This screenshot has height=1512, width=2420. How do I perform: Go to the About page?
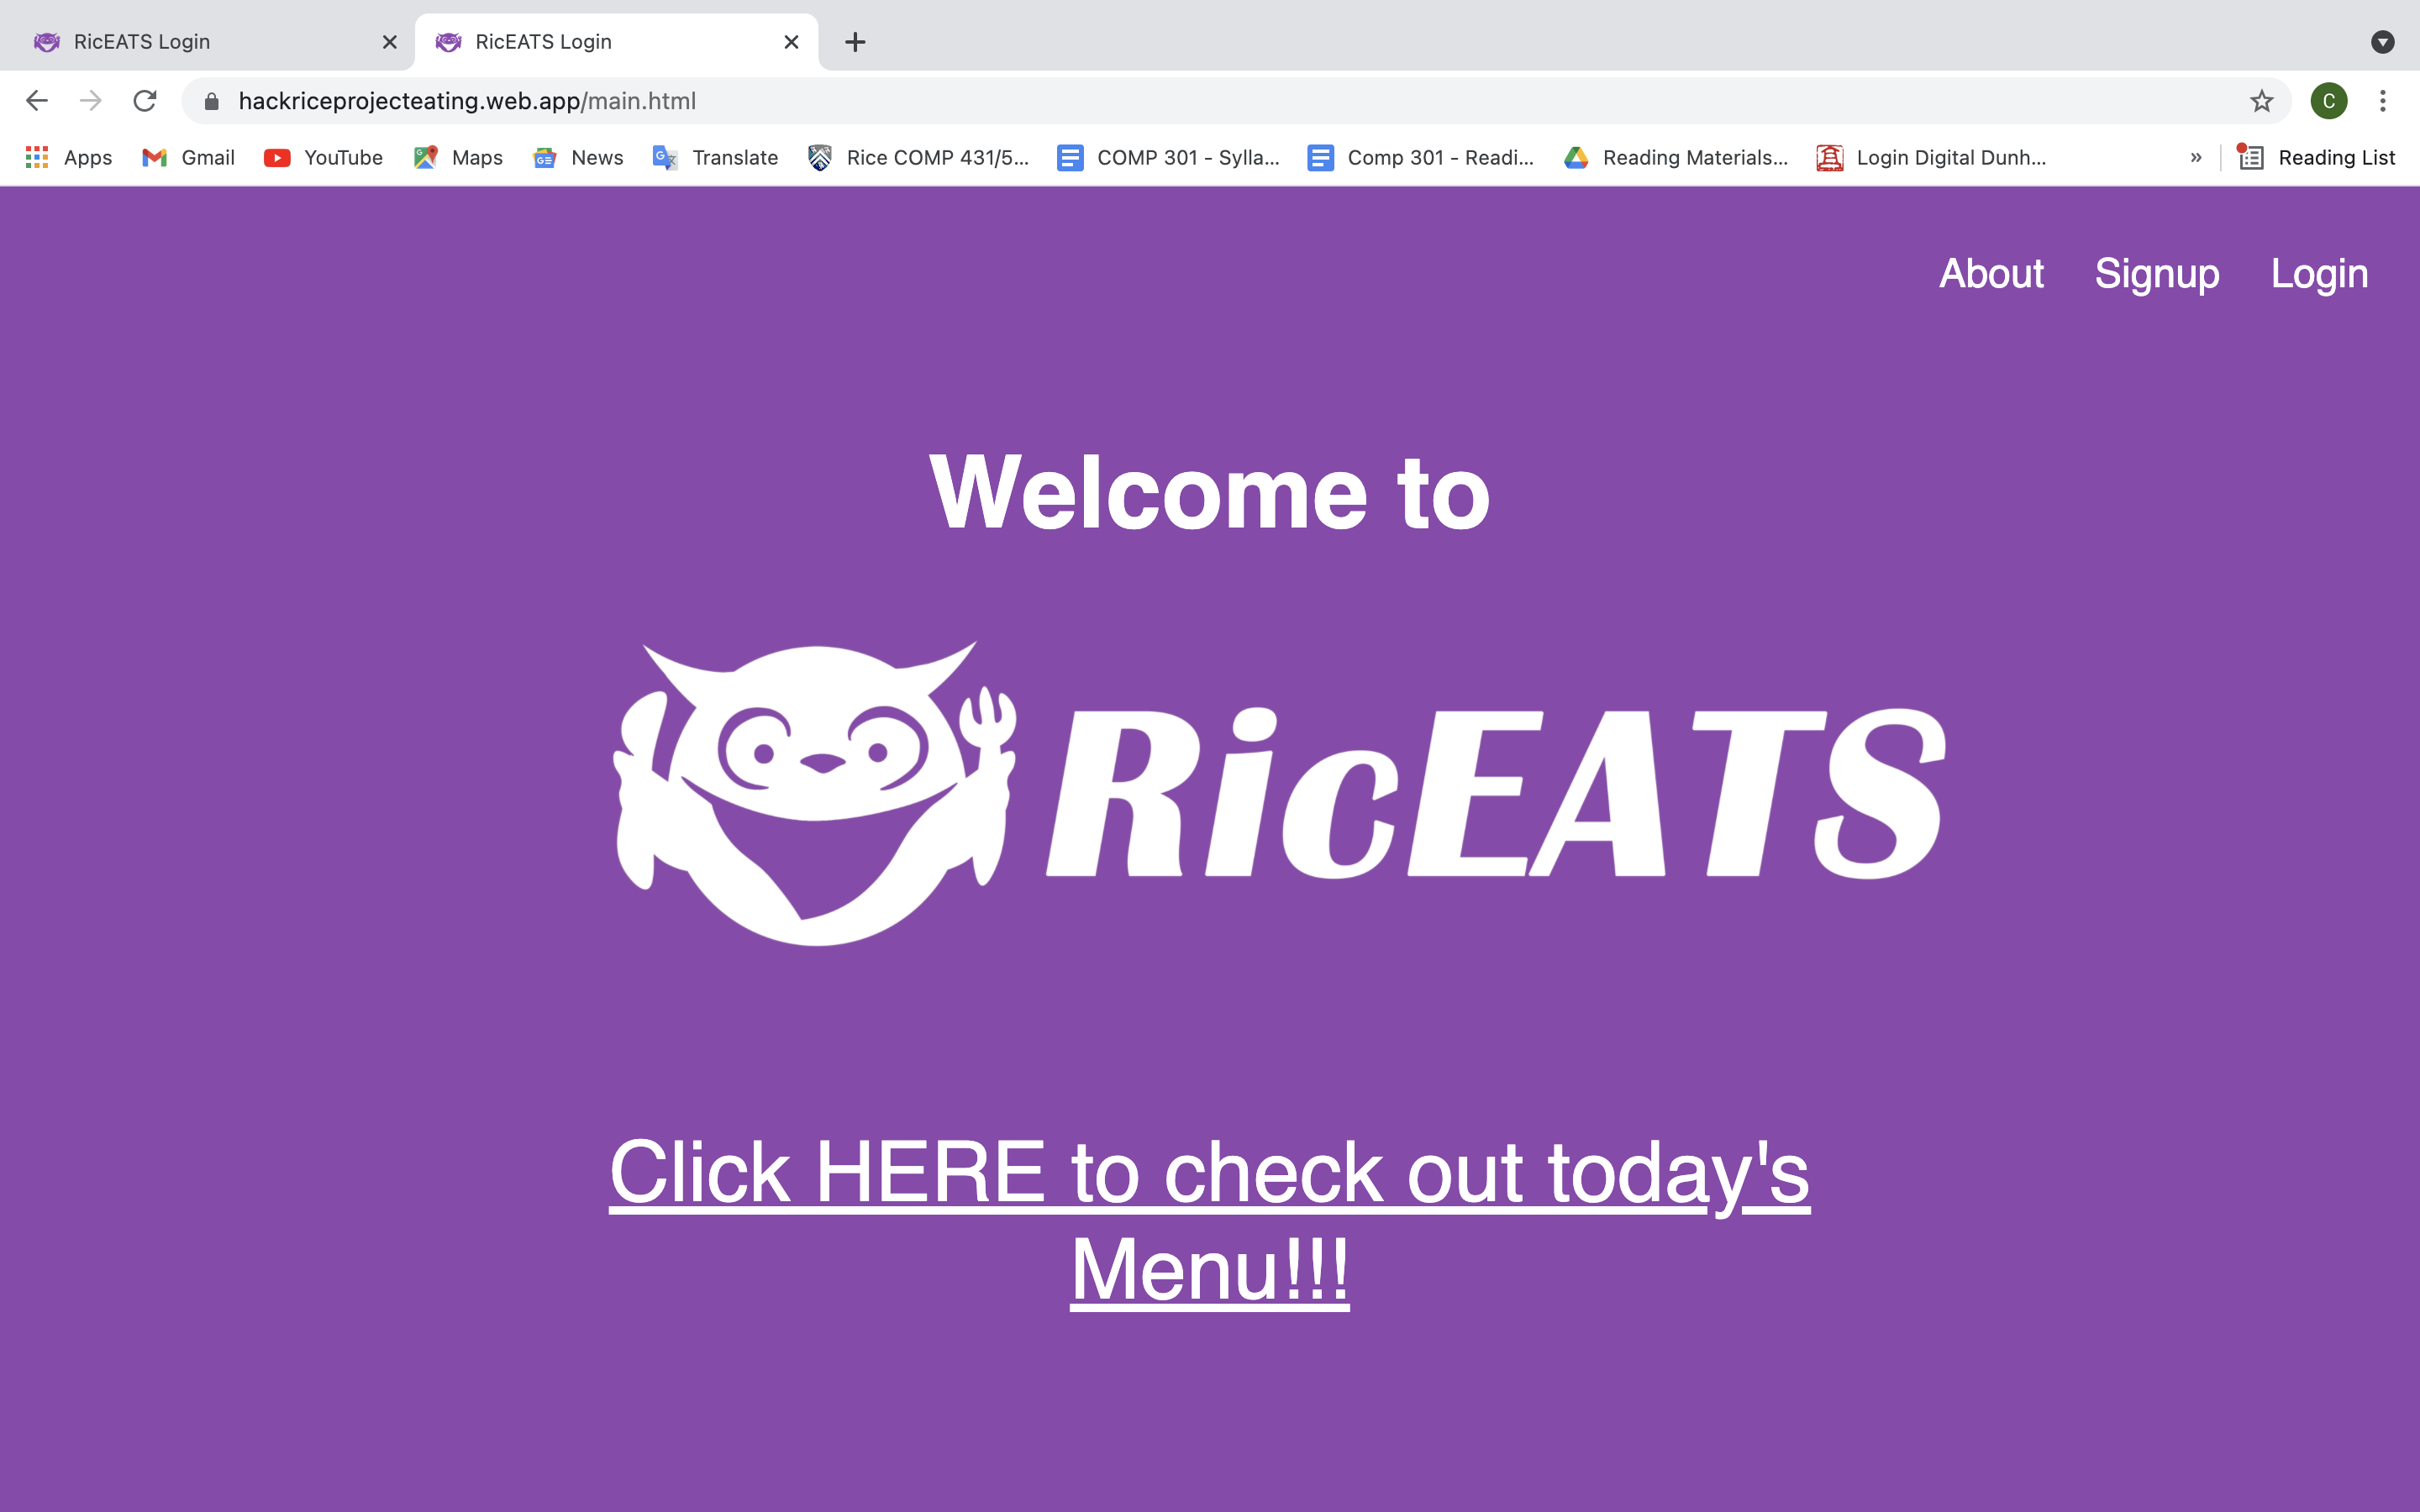pos(1991,274)
